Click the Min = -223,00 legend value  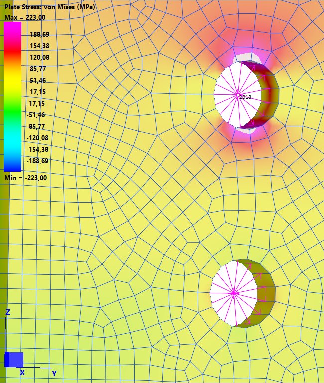[x=26, y=178]
